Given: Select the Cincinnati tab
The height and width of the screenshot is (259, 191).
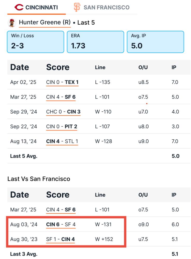Looking at the screenshot, I should pyautogui.click(x=36, y=7).
